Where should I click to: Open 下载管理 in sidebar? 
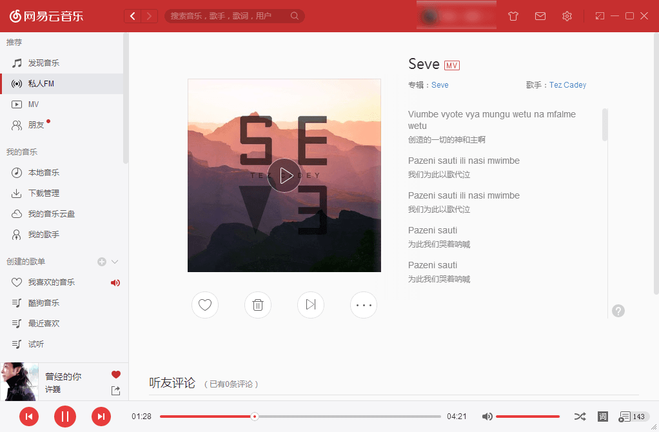[x=61, y=193]
